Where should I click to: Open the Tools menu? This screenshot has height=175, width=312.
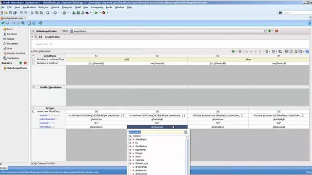coord(109,7)
